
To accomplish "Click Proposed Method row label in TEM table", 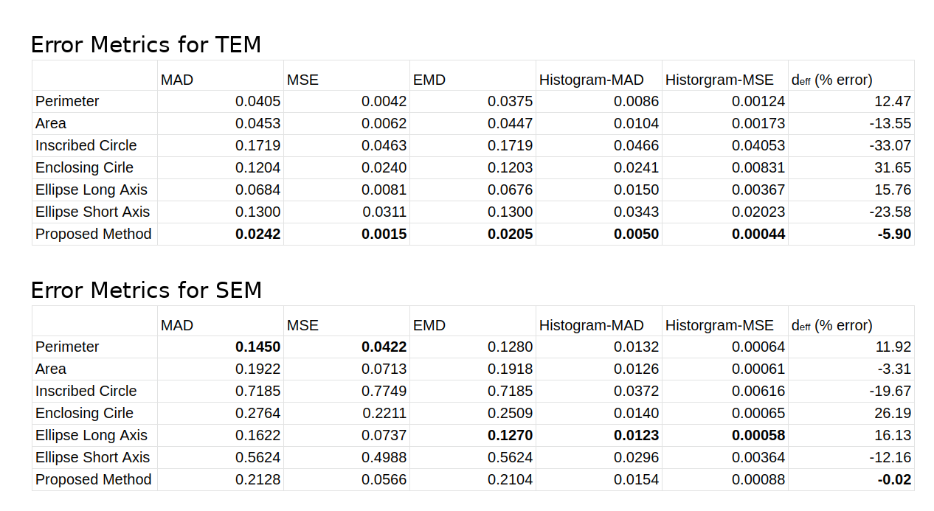I will point(93,234).
